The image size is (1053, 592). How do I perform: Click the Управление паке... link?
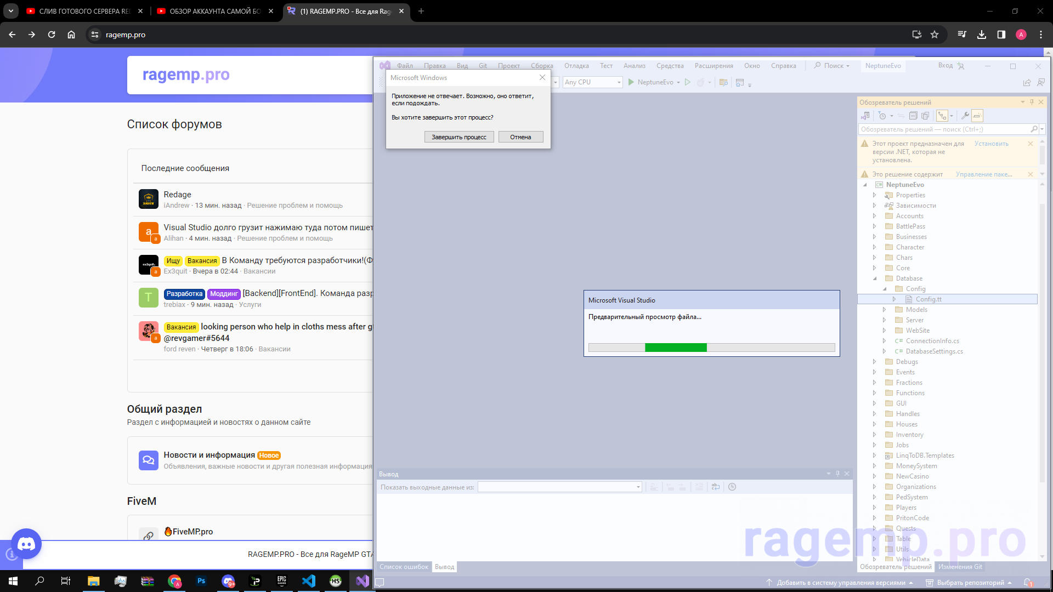pyautogui.click(x=984, y=174)
